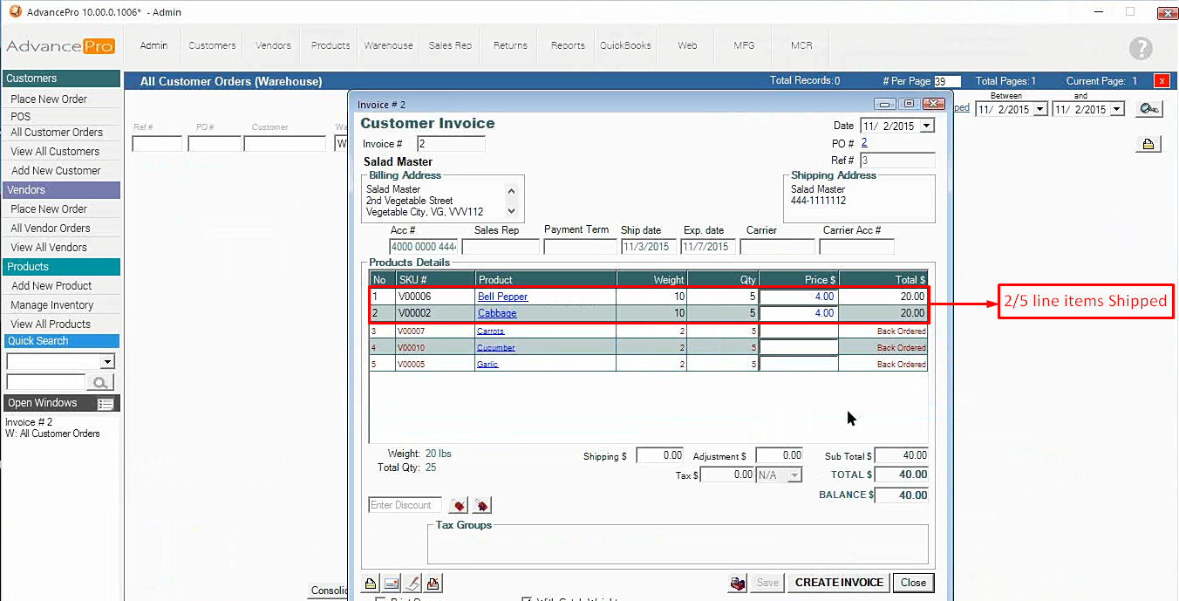Click the payment icon left of Save
Image resolution: width=1179 pixels, height=601 pixels.
(x=738, y=584)
